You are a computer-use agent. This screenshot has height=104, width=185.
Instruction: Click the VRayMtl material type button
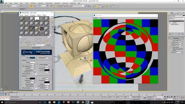pyautogui.click(x=49, y=45)
